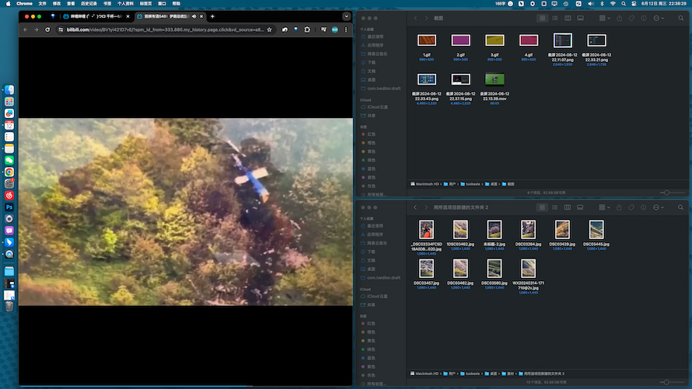Switch 截图 Finder window to list view
This screenshot has width=692, height=389.
[x=554, y=18]
